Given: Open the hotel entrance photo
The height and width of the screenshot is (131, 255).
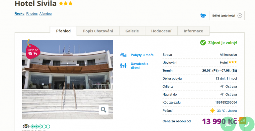Looking at the screenshot, I should [x=68, y=79].
